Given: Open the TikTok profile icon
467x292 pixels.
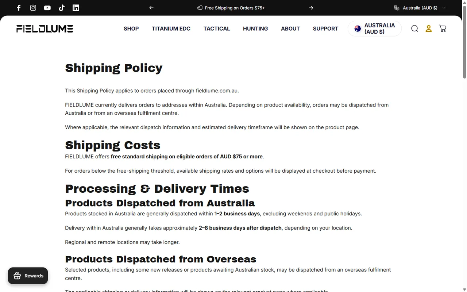Looking at the screenshot, I should pyautogui.click(x=62, y=8).
